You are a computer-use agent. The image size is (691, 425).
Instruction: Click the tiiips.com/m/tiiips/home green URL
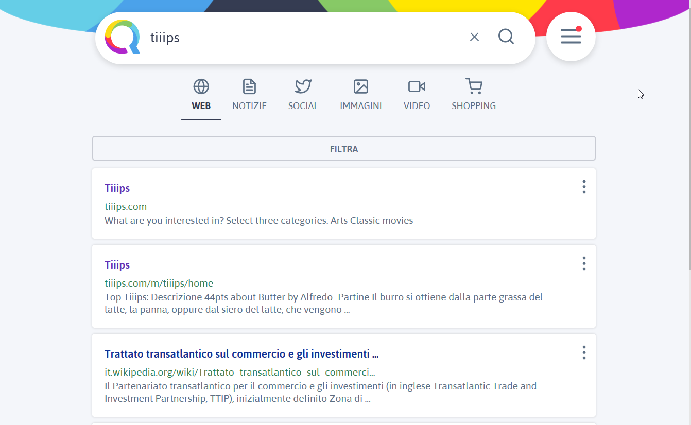tap(159, 284)
